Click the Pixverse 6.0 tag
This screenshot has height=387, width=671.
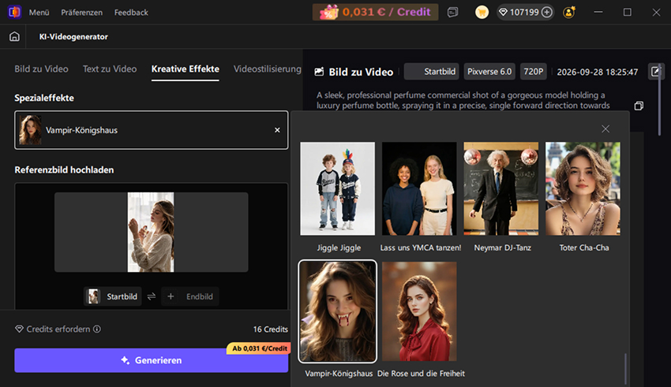489,72
